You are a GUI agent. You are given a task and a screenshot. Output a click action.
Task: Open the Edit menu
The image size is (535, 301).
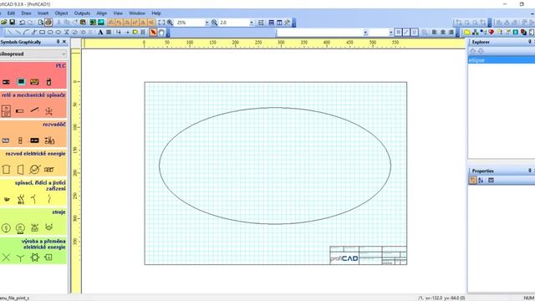point(11,13)
